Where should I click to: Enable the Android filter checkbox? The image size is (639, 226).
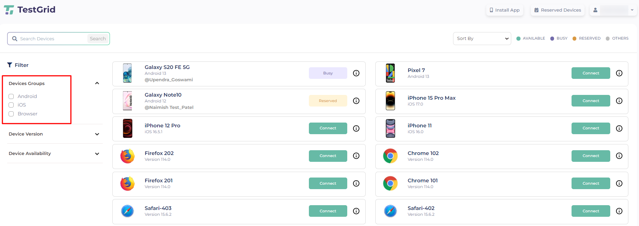coord(11,96)
